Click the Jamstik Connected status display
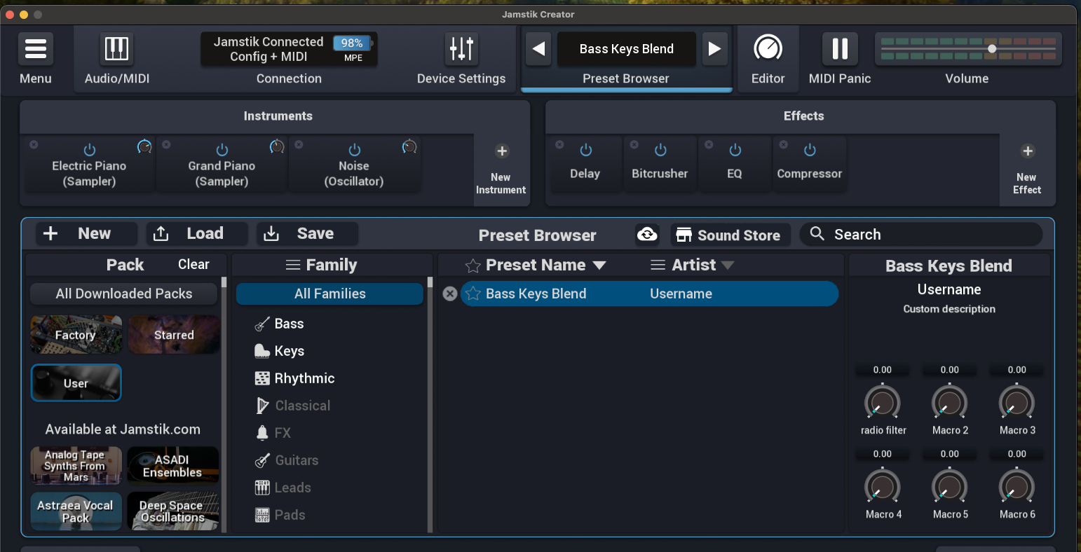The height and width of the screenshot is (552, 1081). 289,49
